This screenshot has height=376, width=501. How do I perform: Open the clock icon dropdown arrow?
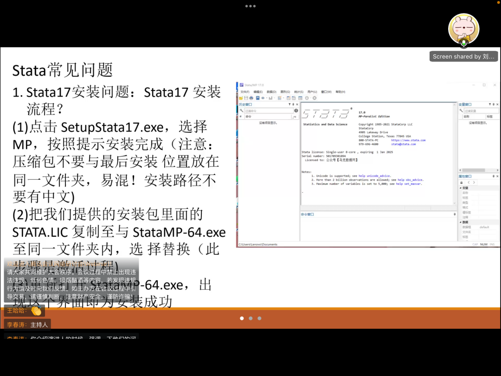point(310,98)
